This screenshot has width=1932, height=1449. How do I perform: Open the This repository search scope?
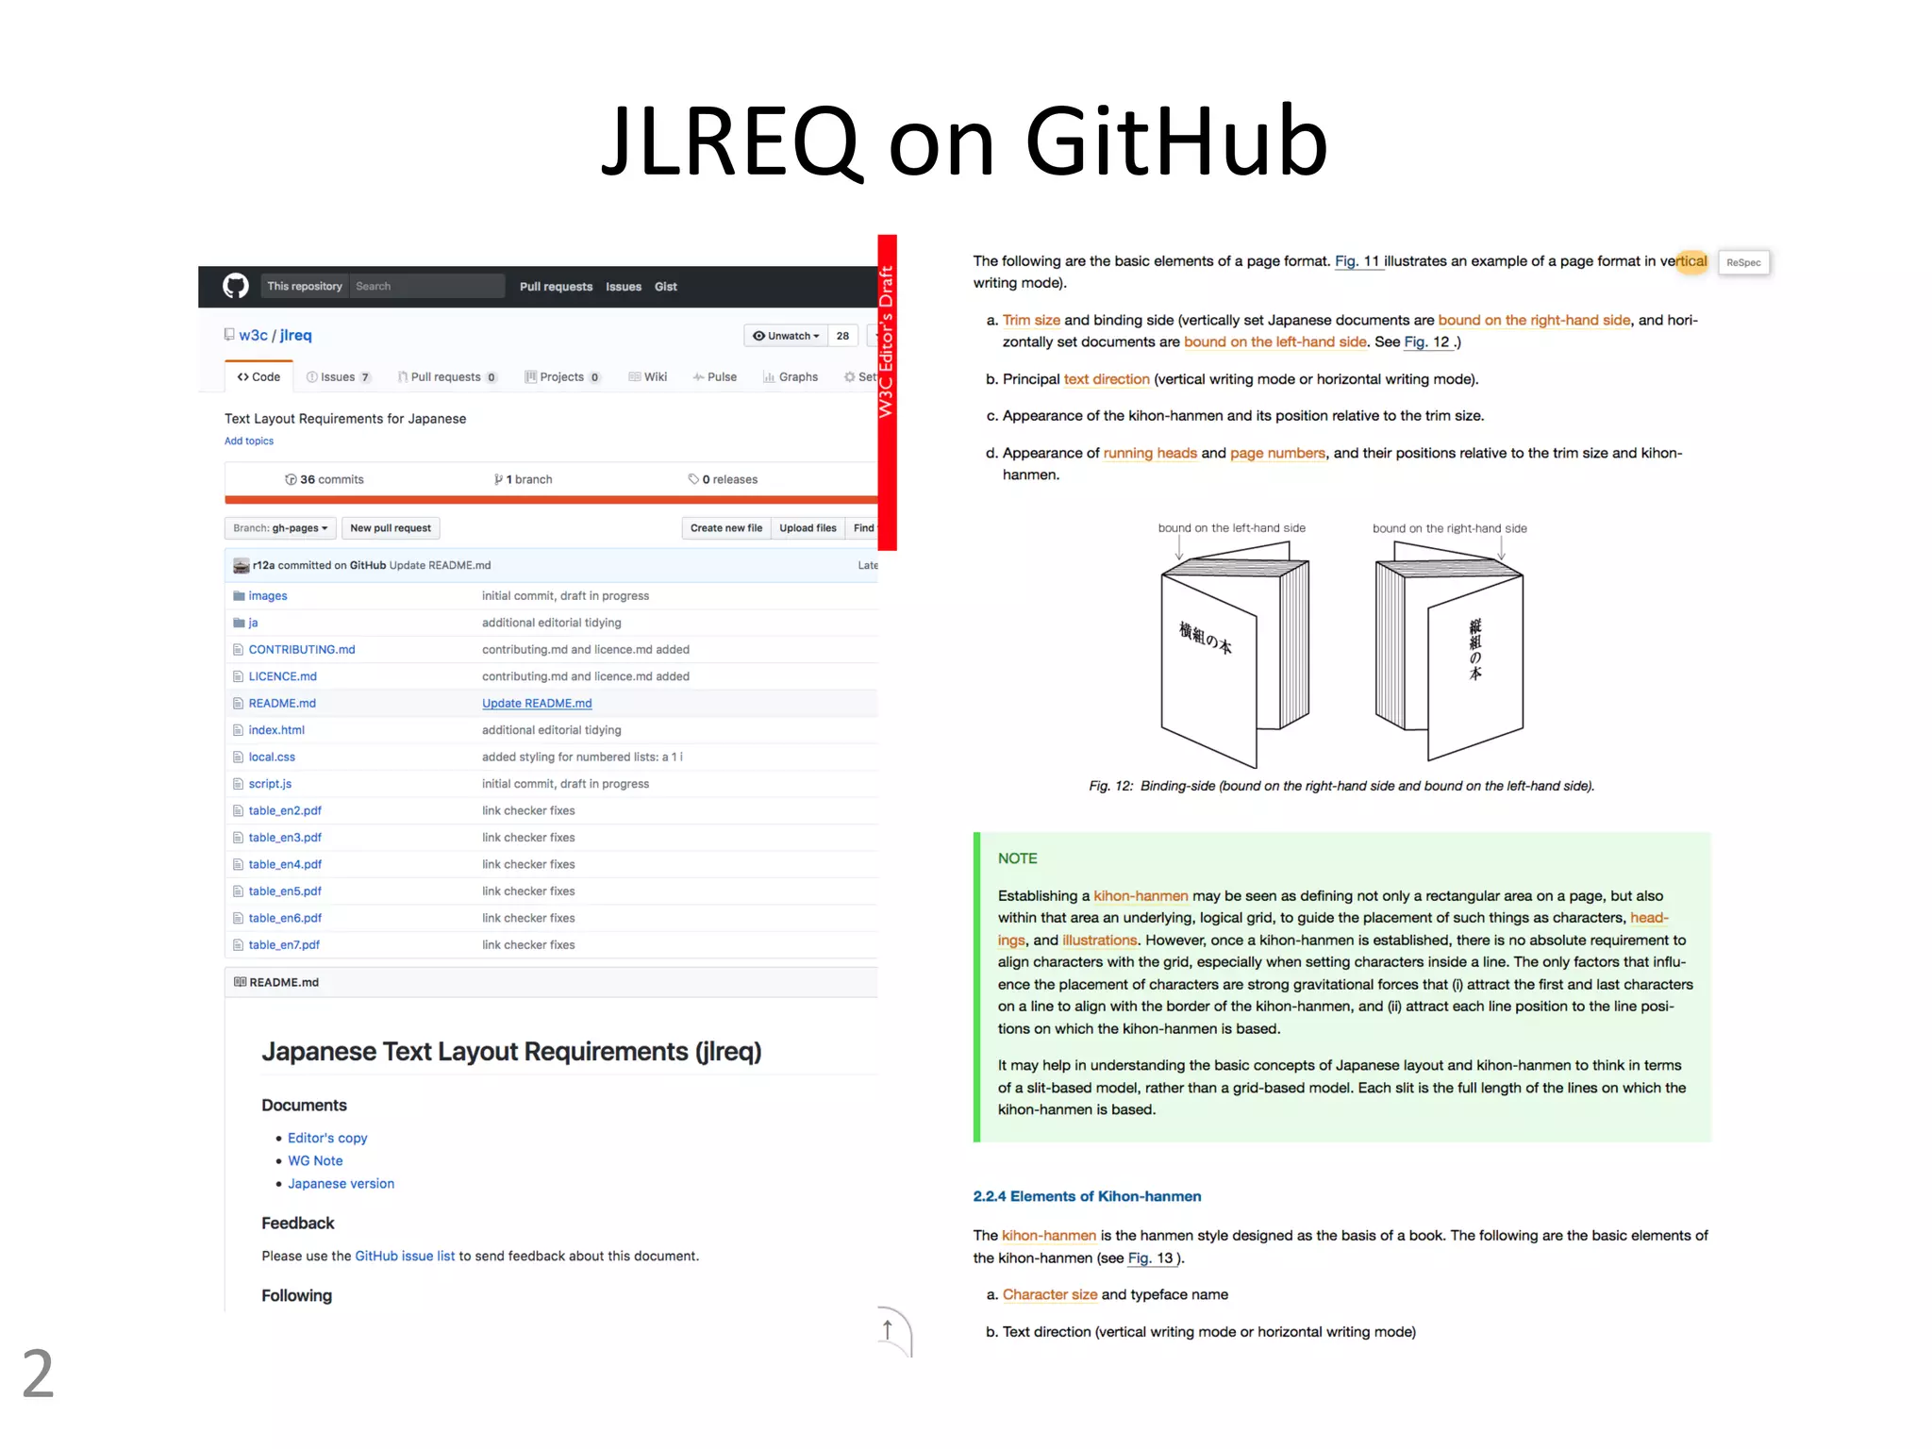click(304, 286)
